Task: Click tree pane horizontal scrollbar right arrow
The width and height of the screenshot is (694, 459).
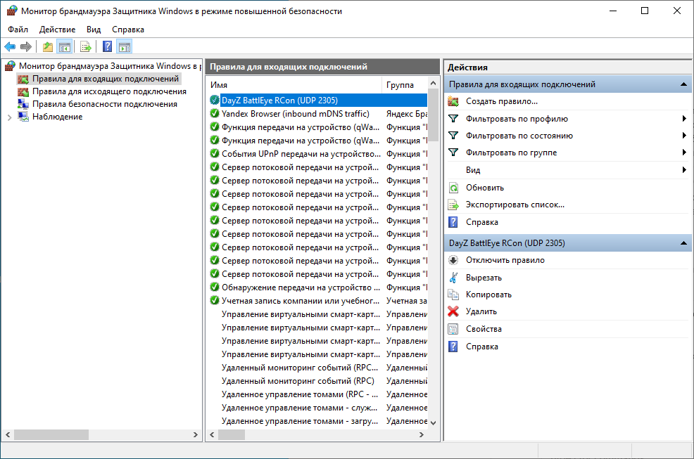Action: pos(196,434)
